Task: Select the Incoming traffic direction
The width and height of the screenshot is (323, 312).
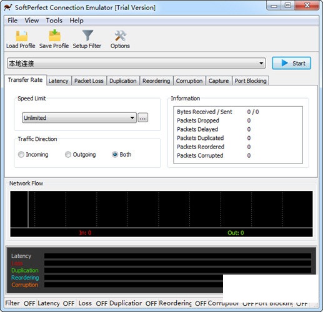Action: pos(33,155)
